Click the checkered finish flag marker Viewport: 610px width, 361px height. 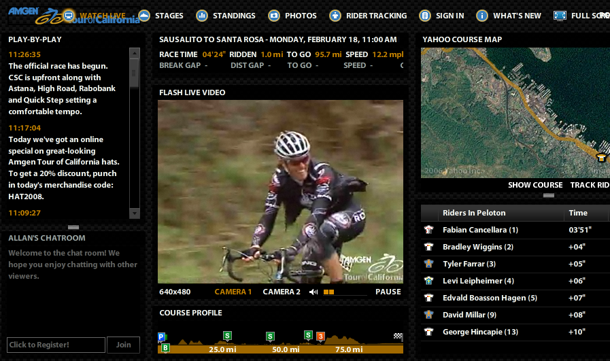(398, 336)
